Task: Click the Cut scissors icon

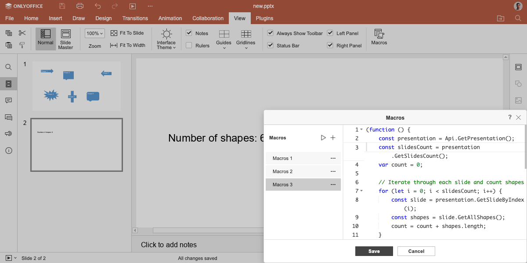Action: 22,33
